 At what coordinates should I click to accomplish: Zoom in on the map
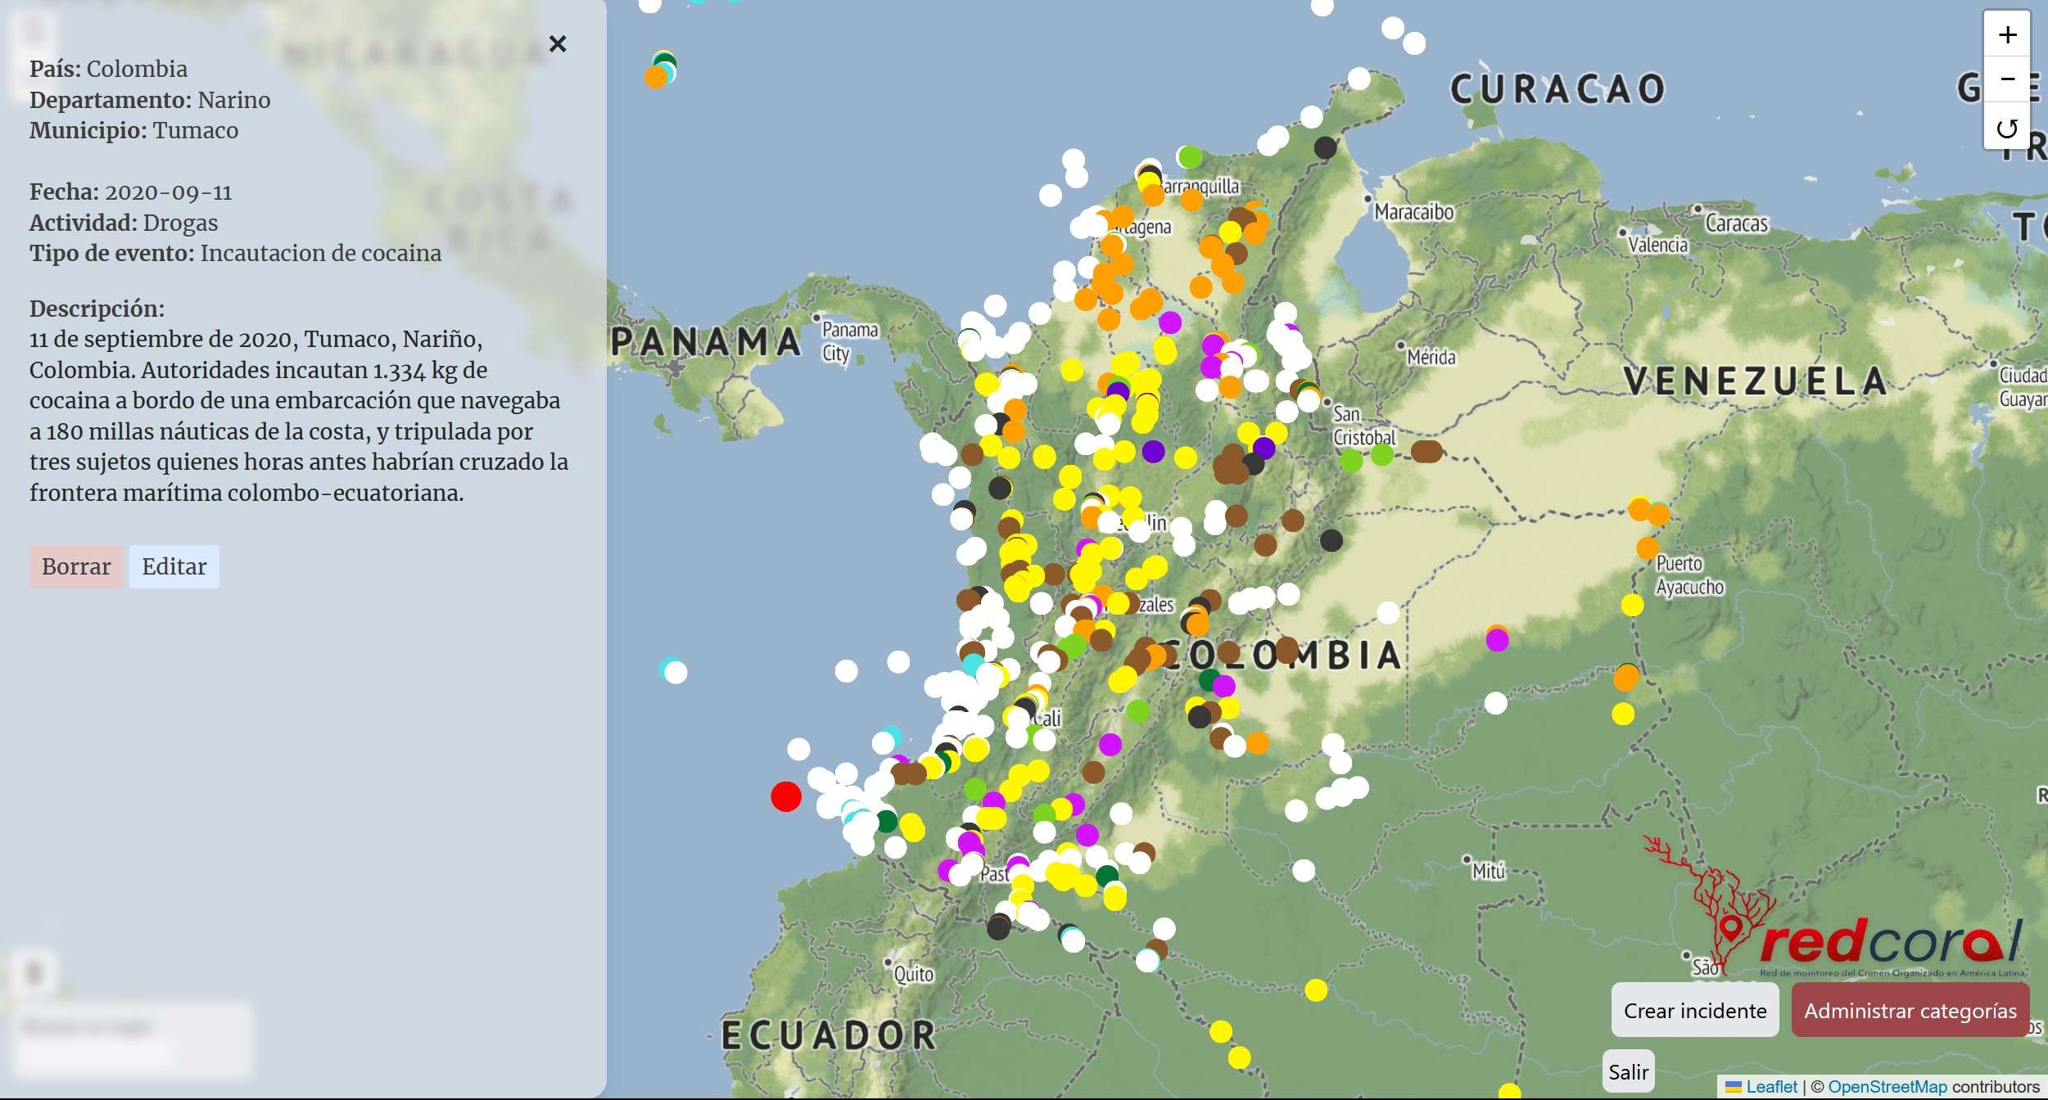coord(2006,34)
